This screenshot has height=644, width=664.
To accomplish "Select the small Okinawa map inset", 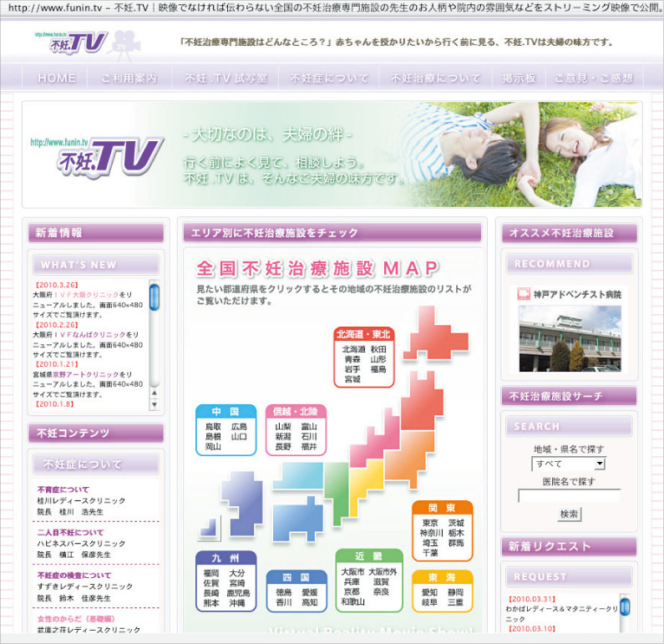I will [x=209, y=529].
